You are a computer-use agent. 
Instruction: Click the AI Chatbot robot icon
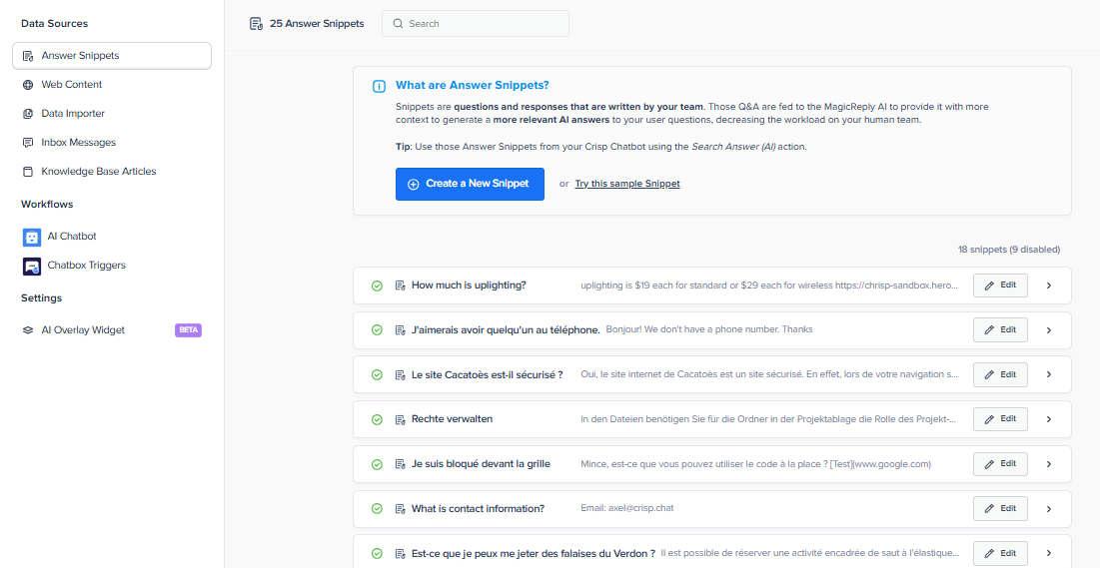(x=32, y=237)
